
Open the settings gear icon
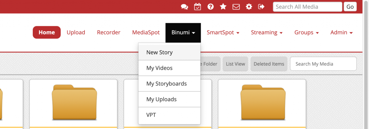coord(249,6)
